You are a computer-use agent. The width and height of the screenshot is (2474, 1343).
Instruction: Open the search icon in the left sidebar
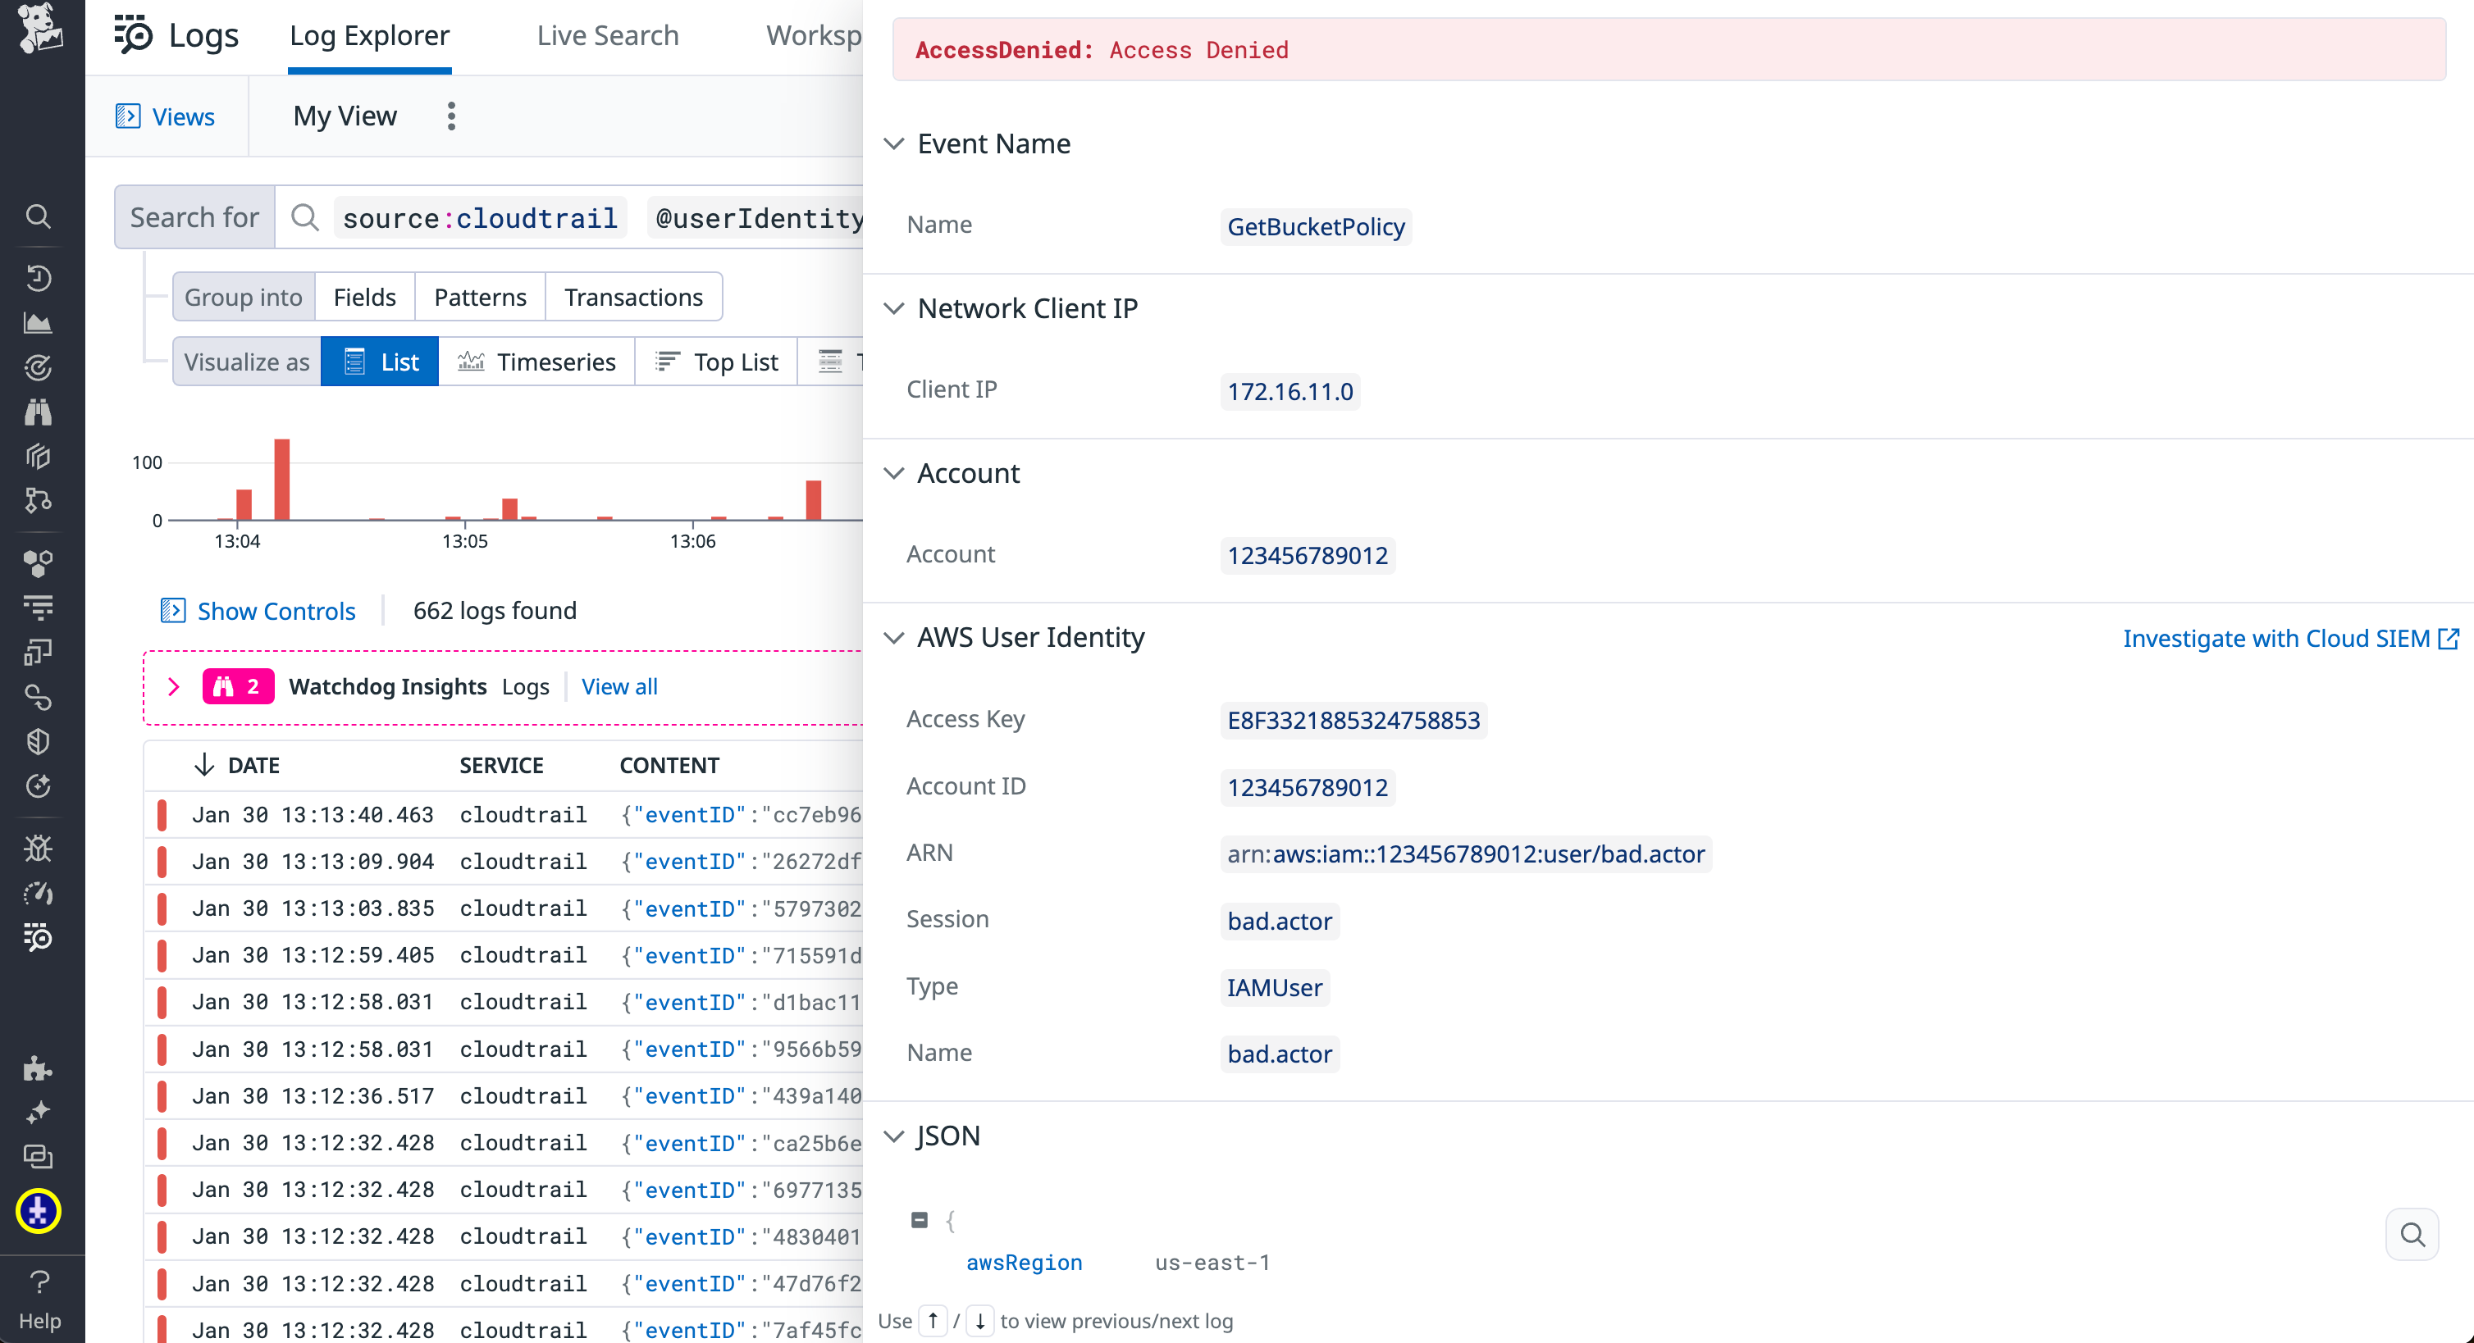pyautogui.click(x=39, y=216)
